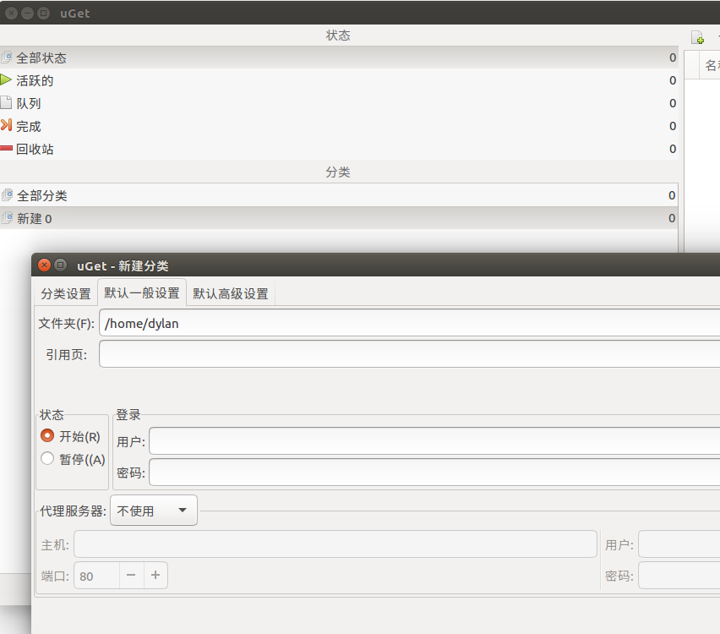Image resolution: width=720 pixels, height=634 pixels.
Task: Click the 文件夹 path field
Action: coord(410,323)
